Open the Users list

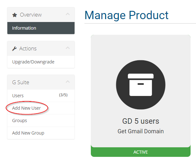coord(41,96)
